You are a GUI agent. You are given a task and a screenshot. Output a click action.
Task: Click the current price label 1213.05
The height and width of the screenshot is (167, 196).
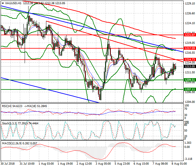click(190, 67)
